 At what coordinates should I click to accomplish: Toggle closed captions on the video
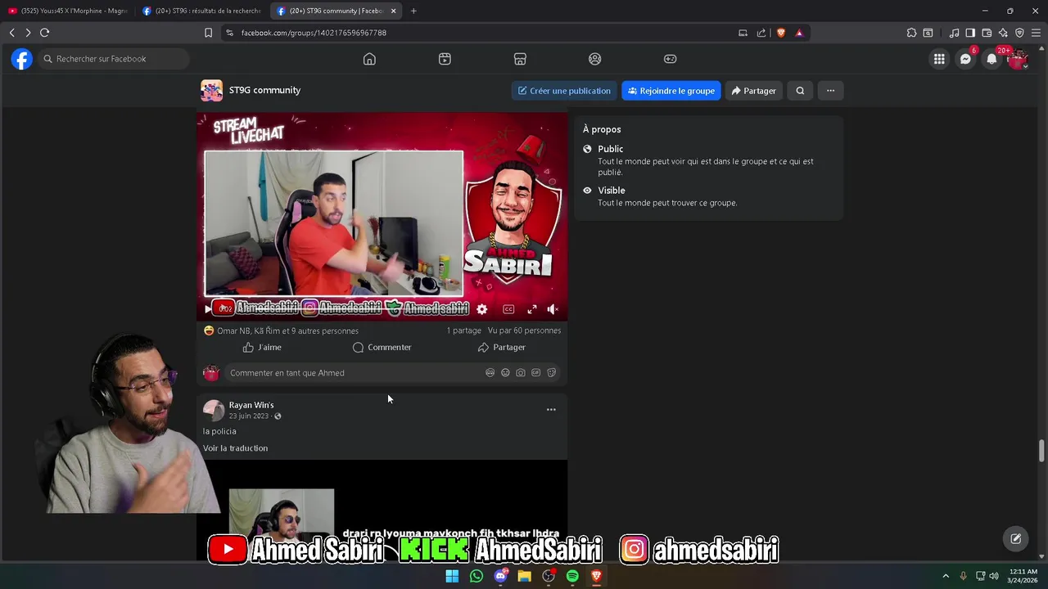[x=508, y=309]
